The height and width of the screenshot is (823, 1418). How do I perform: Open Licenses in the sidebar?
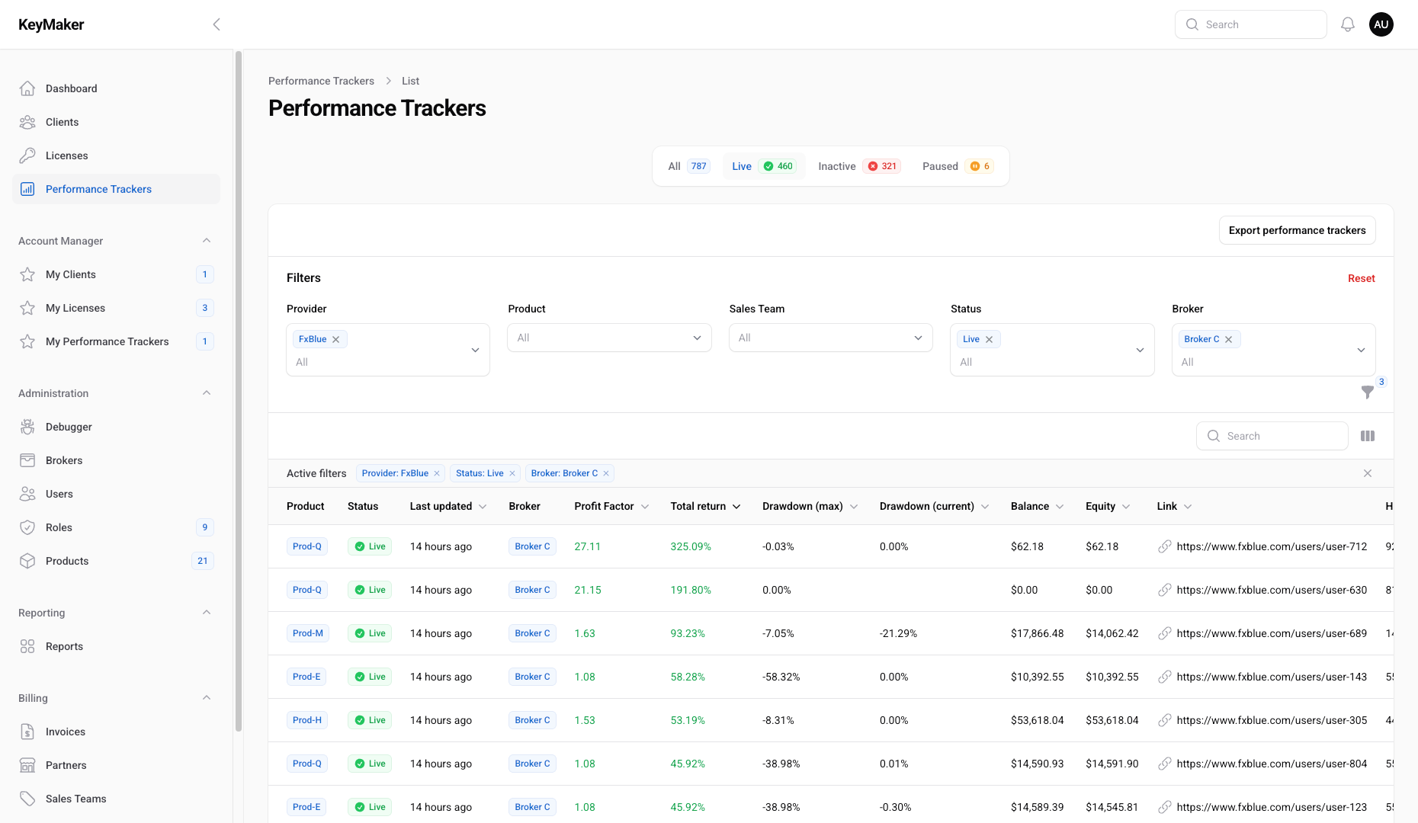[116, 155]
